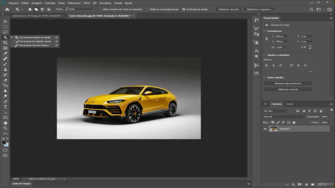This screenshot has height=188, width=335.
Task: Open the Selecionar menu
Action: (74, 3)
